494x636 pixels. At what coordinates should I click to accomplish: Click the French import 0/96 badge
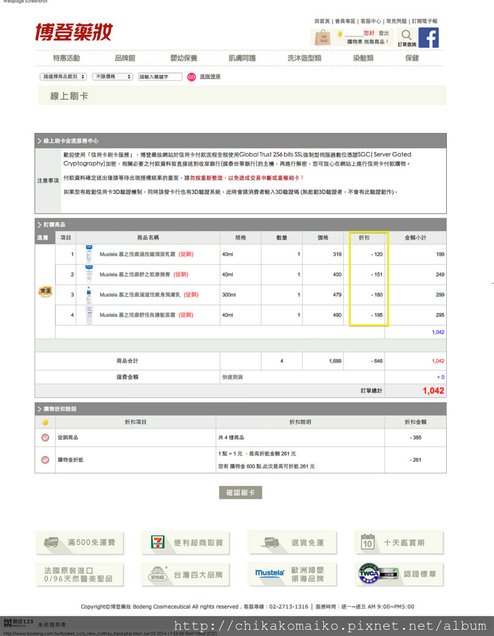pyautogui.click(x=79, y=575)
